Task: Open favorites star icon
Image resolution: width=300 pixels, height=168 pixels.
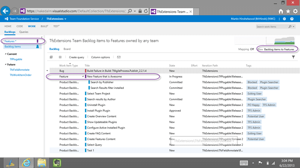Action: coord(288,12)
